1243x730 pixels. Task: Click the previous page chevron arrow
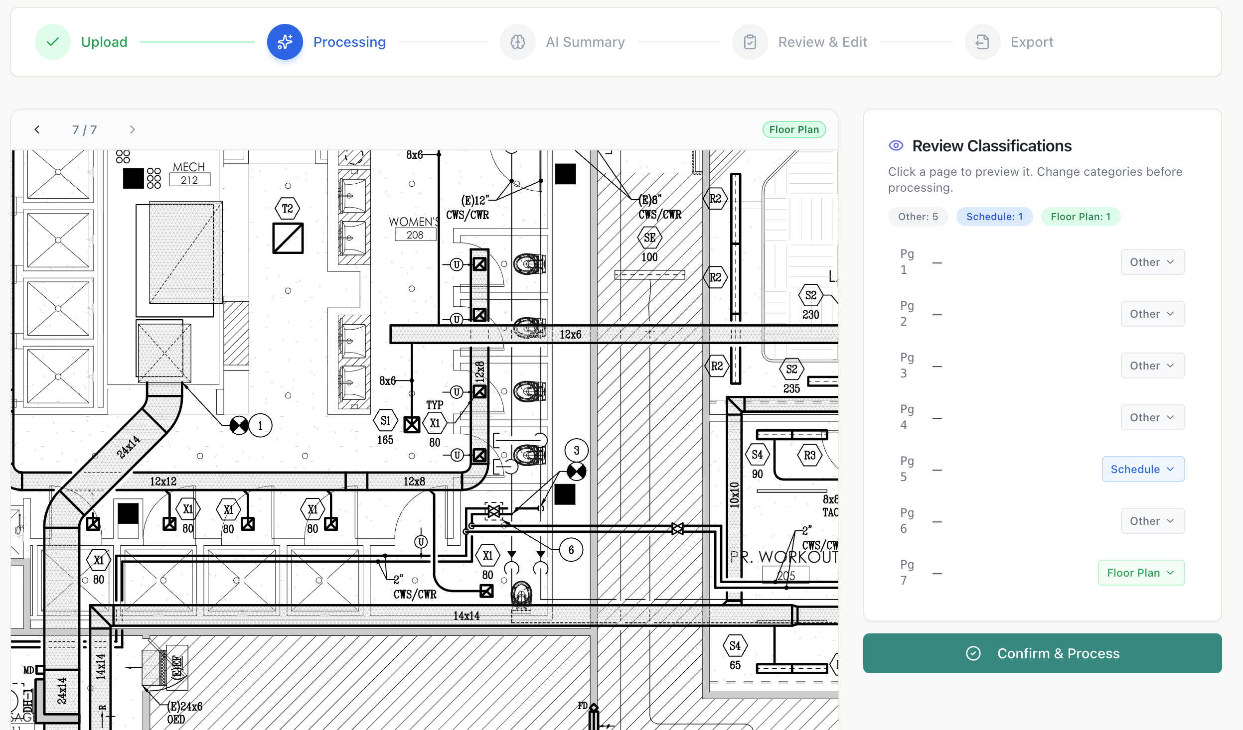[37, 129]
